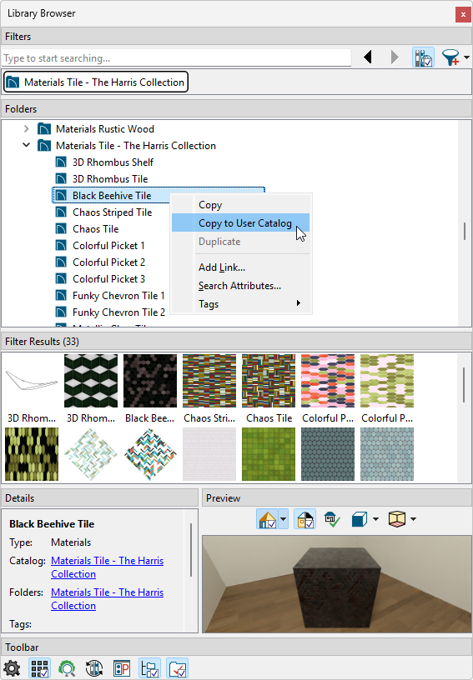
Task: Collapse the Materials Tile - The Harris Collection folder
Action: tap(27, 145)
